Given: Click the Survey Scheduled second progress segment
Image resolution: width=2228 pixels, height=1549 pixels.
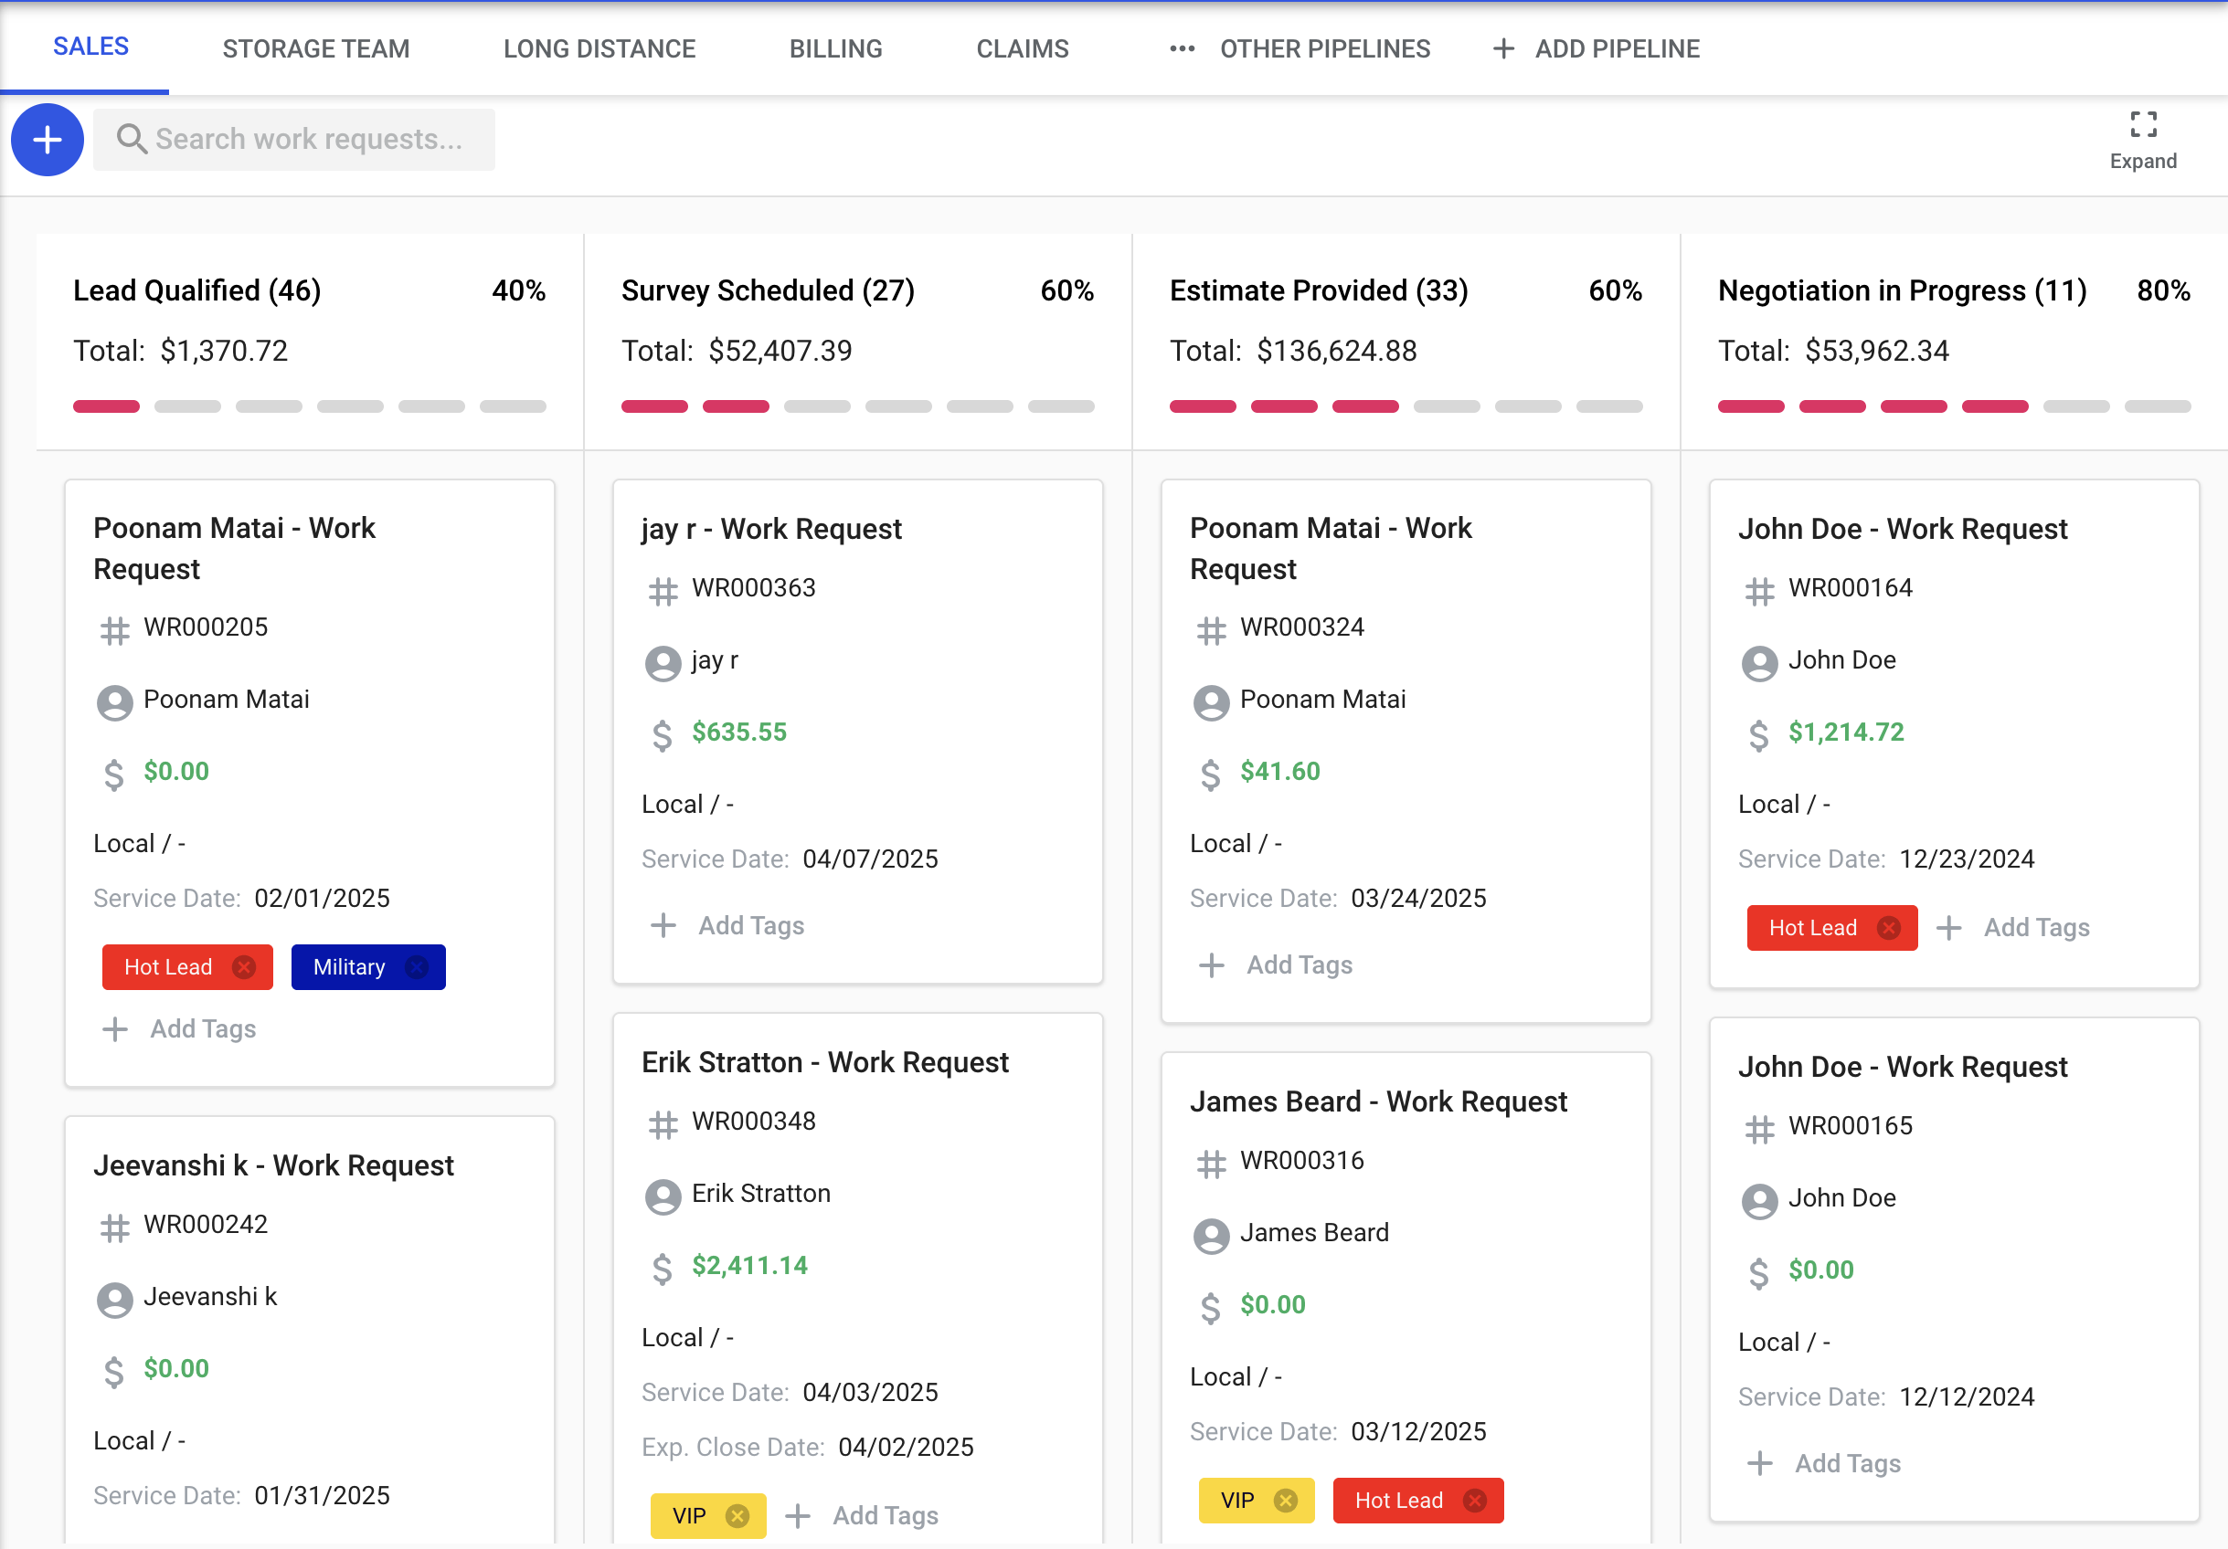Looking at the screenshot, I should click(736, 406).
